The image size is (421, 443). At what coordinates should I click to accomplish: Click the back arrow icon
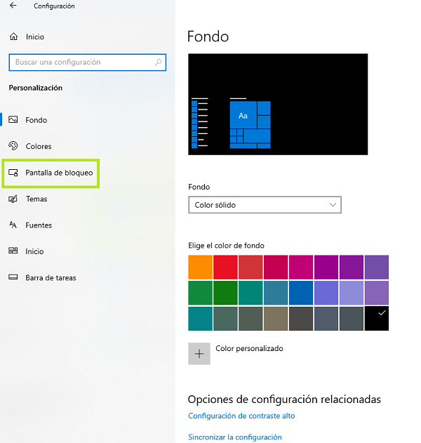(13, 6)
